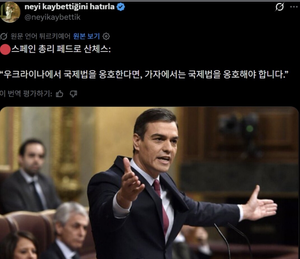This screenshot has width=300, height=259.
Task: Rate the translation with thumbs down
Action: [73, 94]
